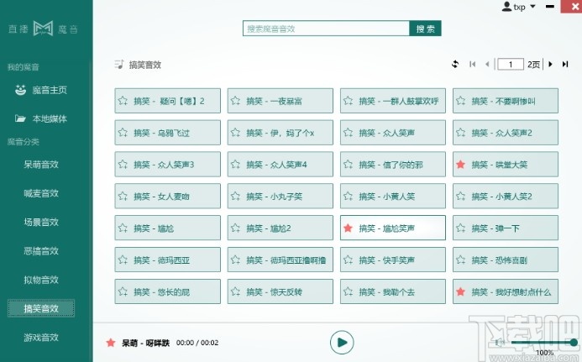This screenshot has height=362, width=582.
Task: Go to previous page arrow
Action: pos(487,64)
